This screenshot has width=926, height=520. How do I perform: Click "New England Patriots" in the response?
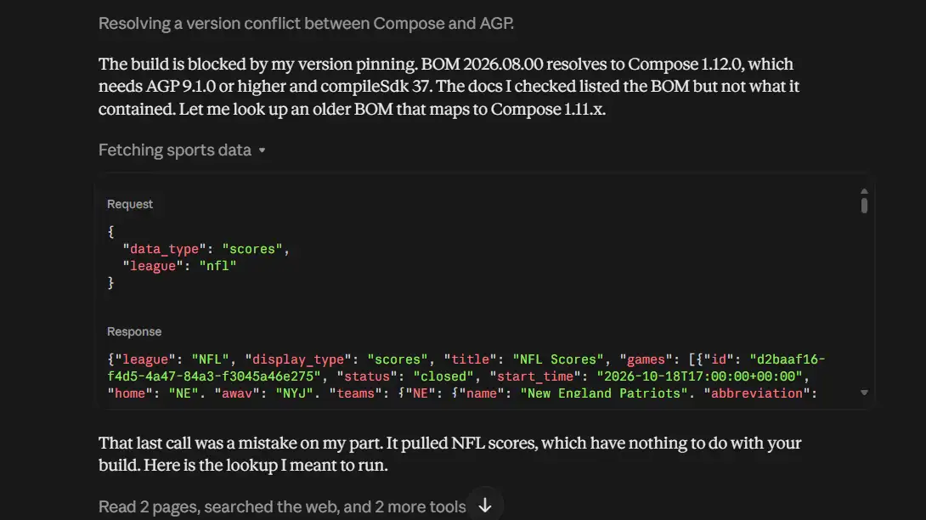click(604, 393)
